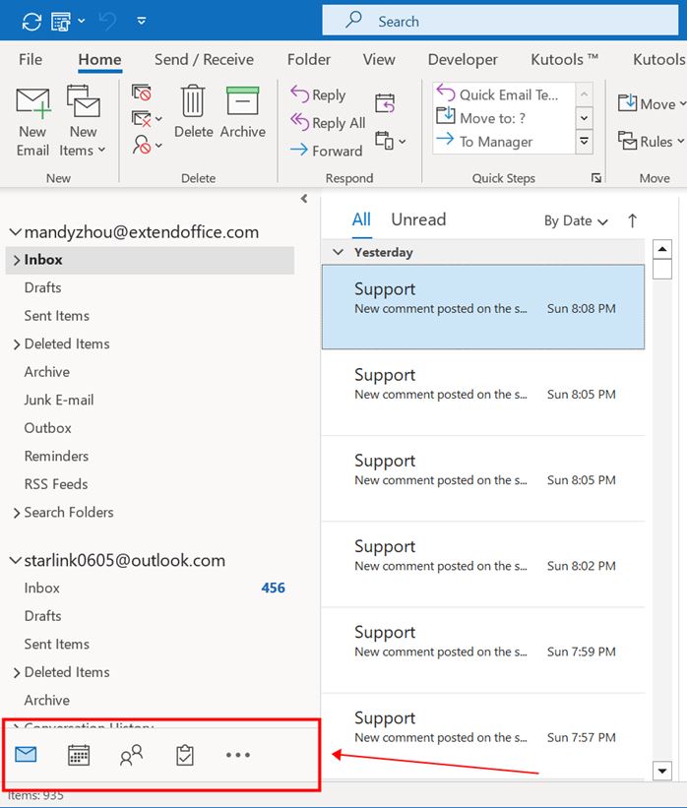Viewport: 687px width, 808px height.
Task: Switch to the Calendar view
Action: click(79, 755)
